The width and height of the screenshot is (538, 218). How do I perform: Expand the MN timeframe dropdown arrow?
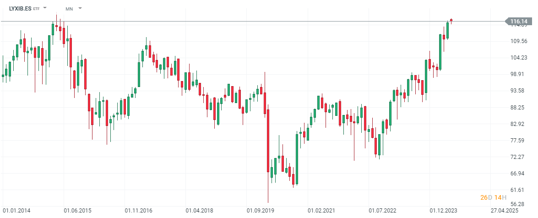point(80,8)
